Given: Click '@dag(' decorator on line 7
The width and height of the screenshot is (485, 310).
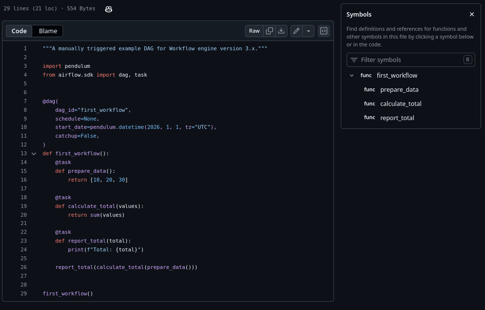Looking at the screenshot, I should click(50, 101).
